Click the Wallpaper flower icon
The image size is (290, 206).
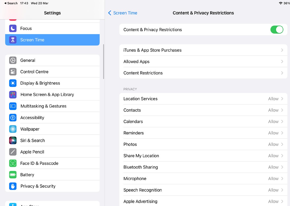[x=13, y=129]
